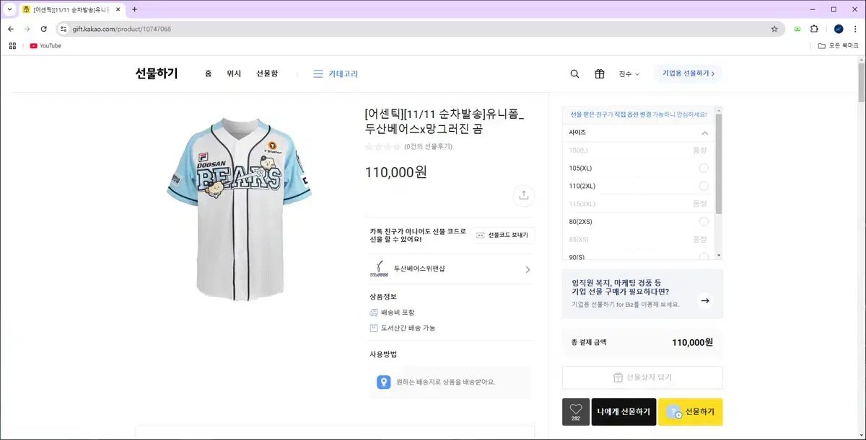Open the Chrome apps grid icon
The width and height of the screenshot is (866, 440).
click(x=12, y=45)
